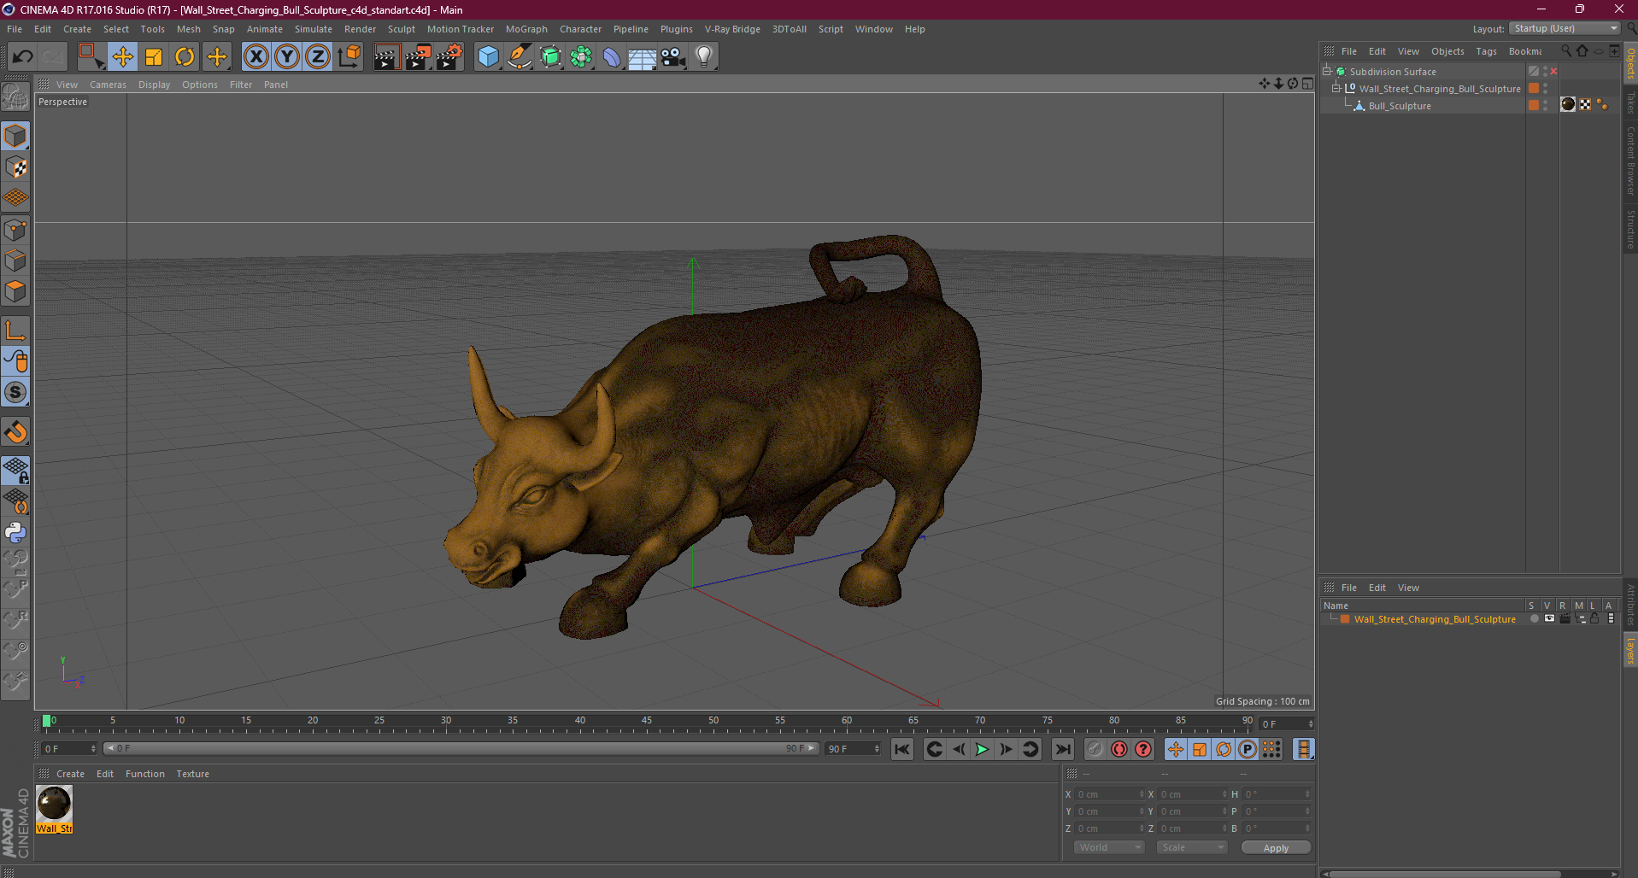The height and width of the screenshot is (878, 1638).
Task: Open the Layout Startup dropdown
Action: [1565, 28]
